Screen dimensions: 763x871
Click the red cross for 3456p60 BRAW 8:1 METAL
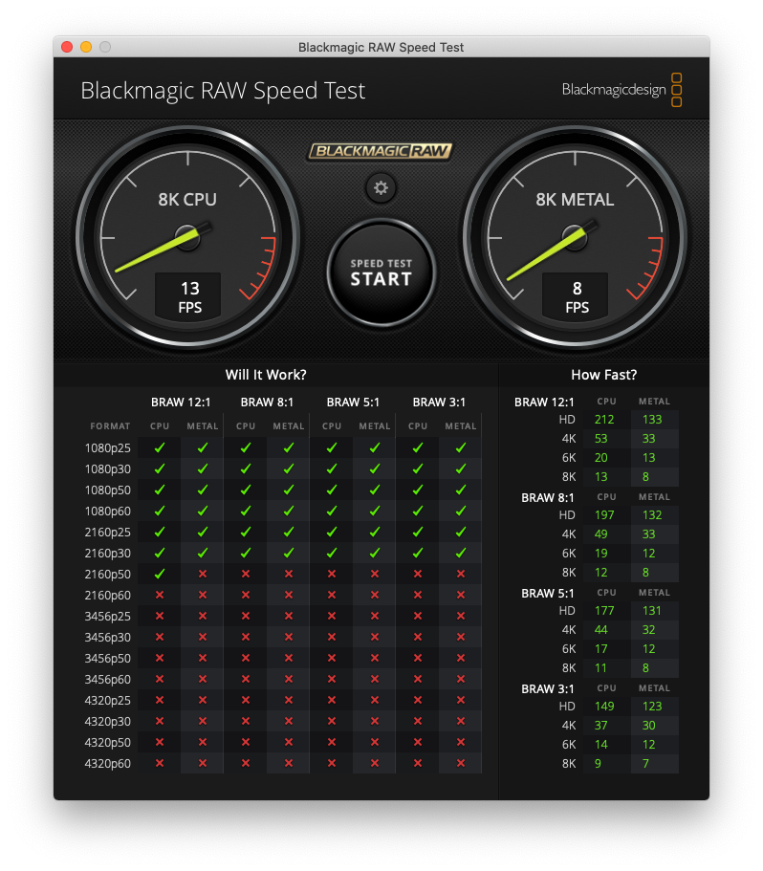(288, 679)
